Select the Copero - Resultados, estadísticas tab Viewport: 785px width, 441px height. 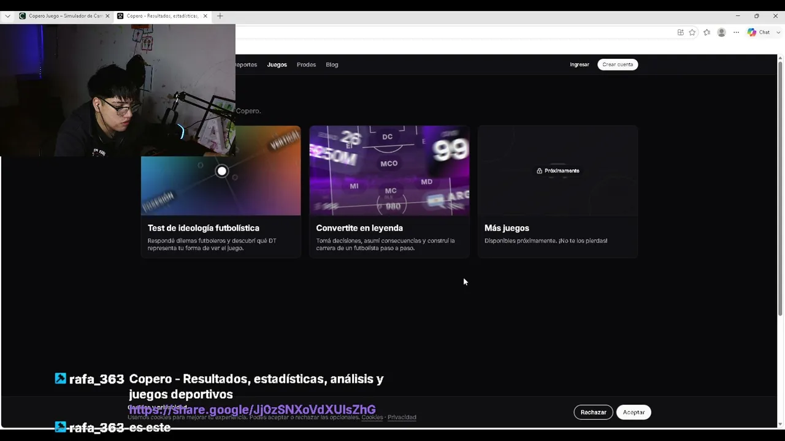(x=163, y=16)
